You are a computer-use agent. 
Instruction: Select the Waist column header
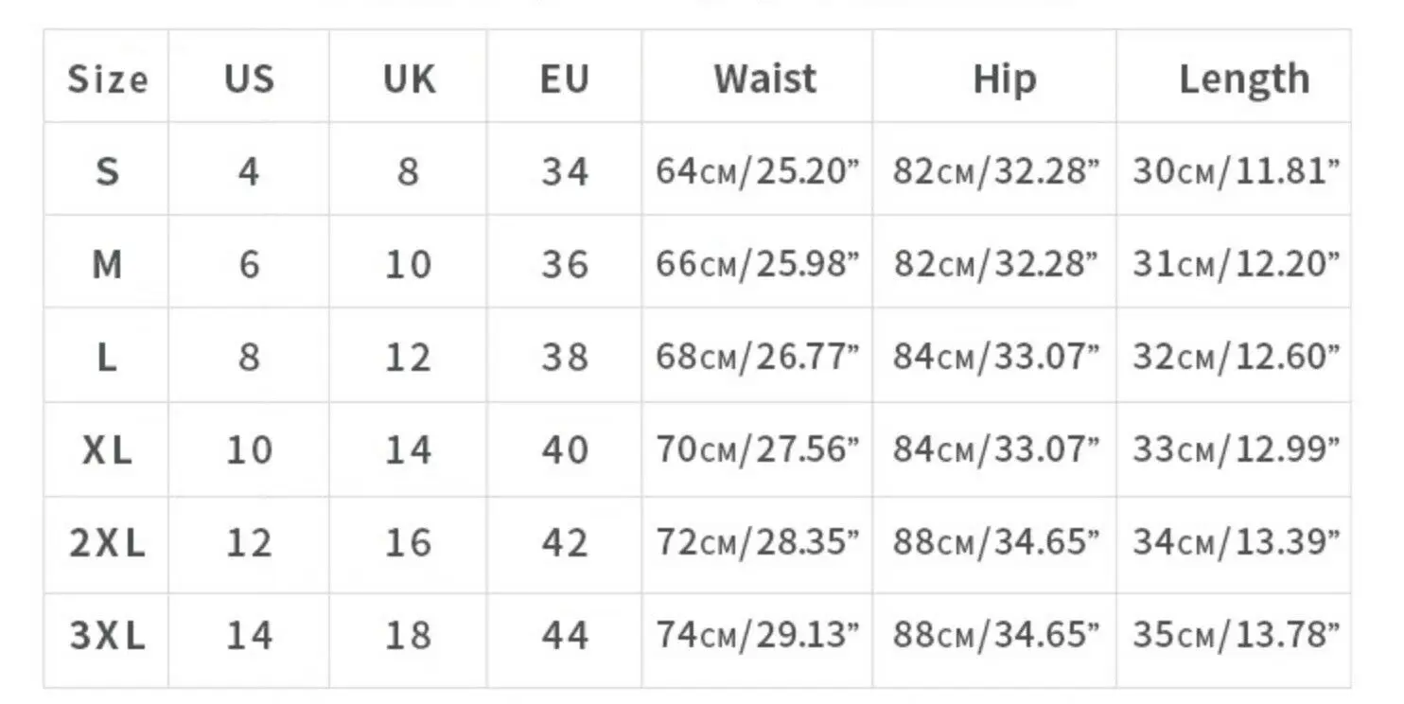(764, 79)
